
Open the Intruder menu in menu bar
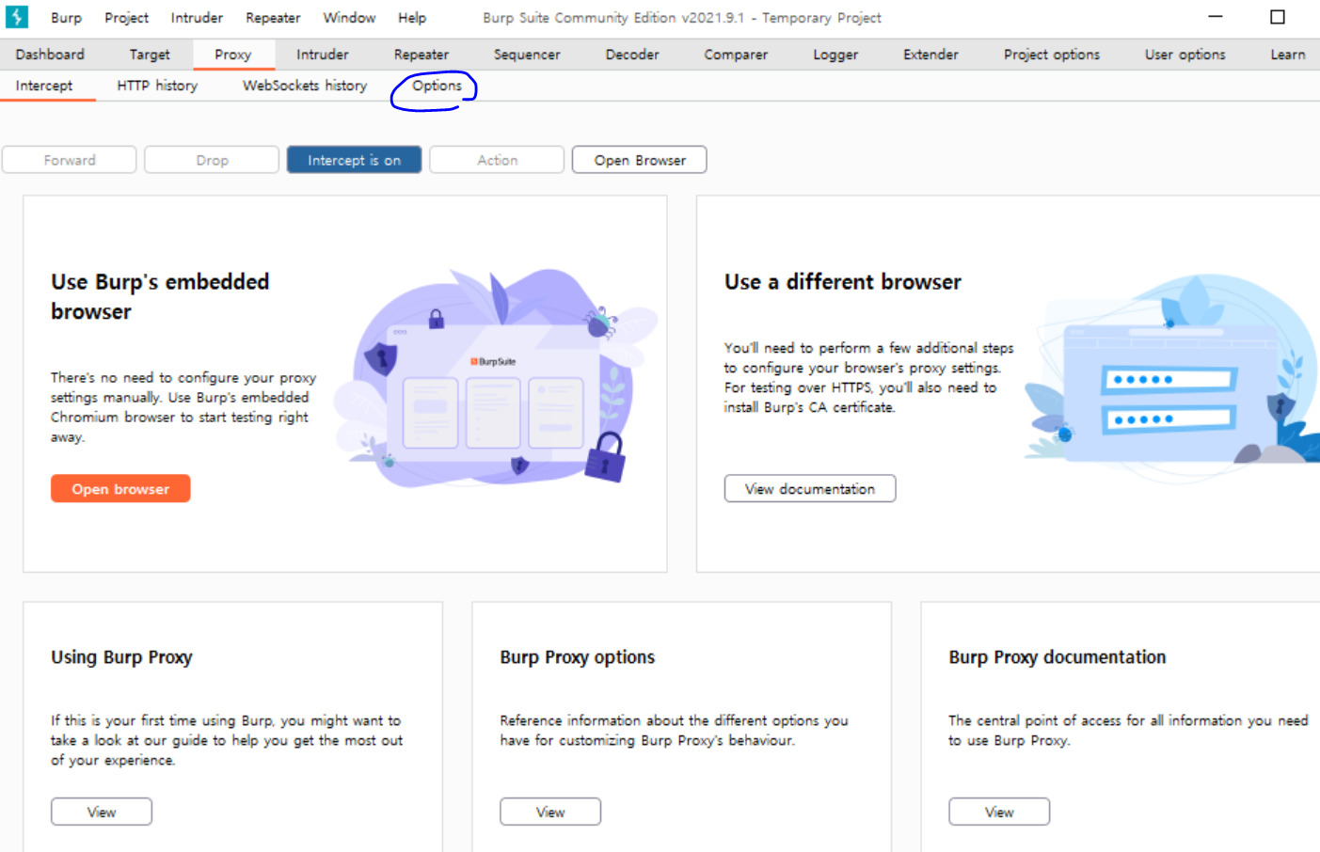197,18
